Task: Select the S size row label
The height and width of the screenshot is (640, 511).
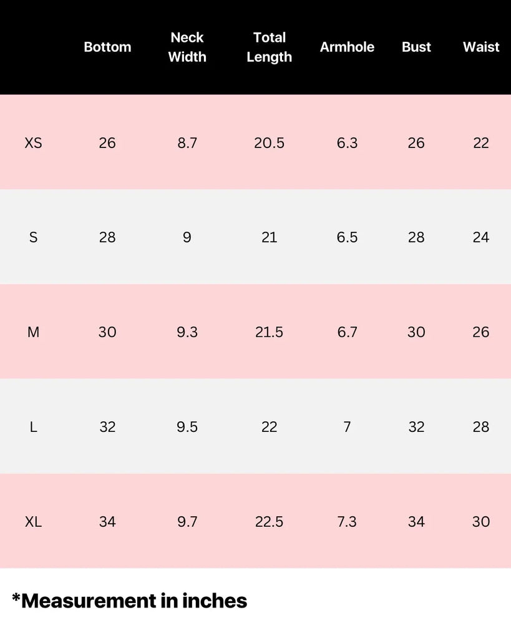Action: click(x=34, y=237)
